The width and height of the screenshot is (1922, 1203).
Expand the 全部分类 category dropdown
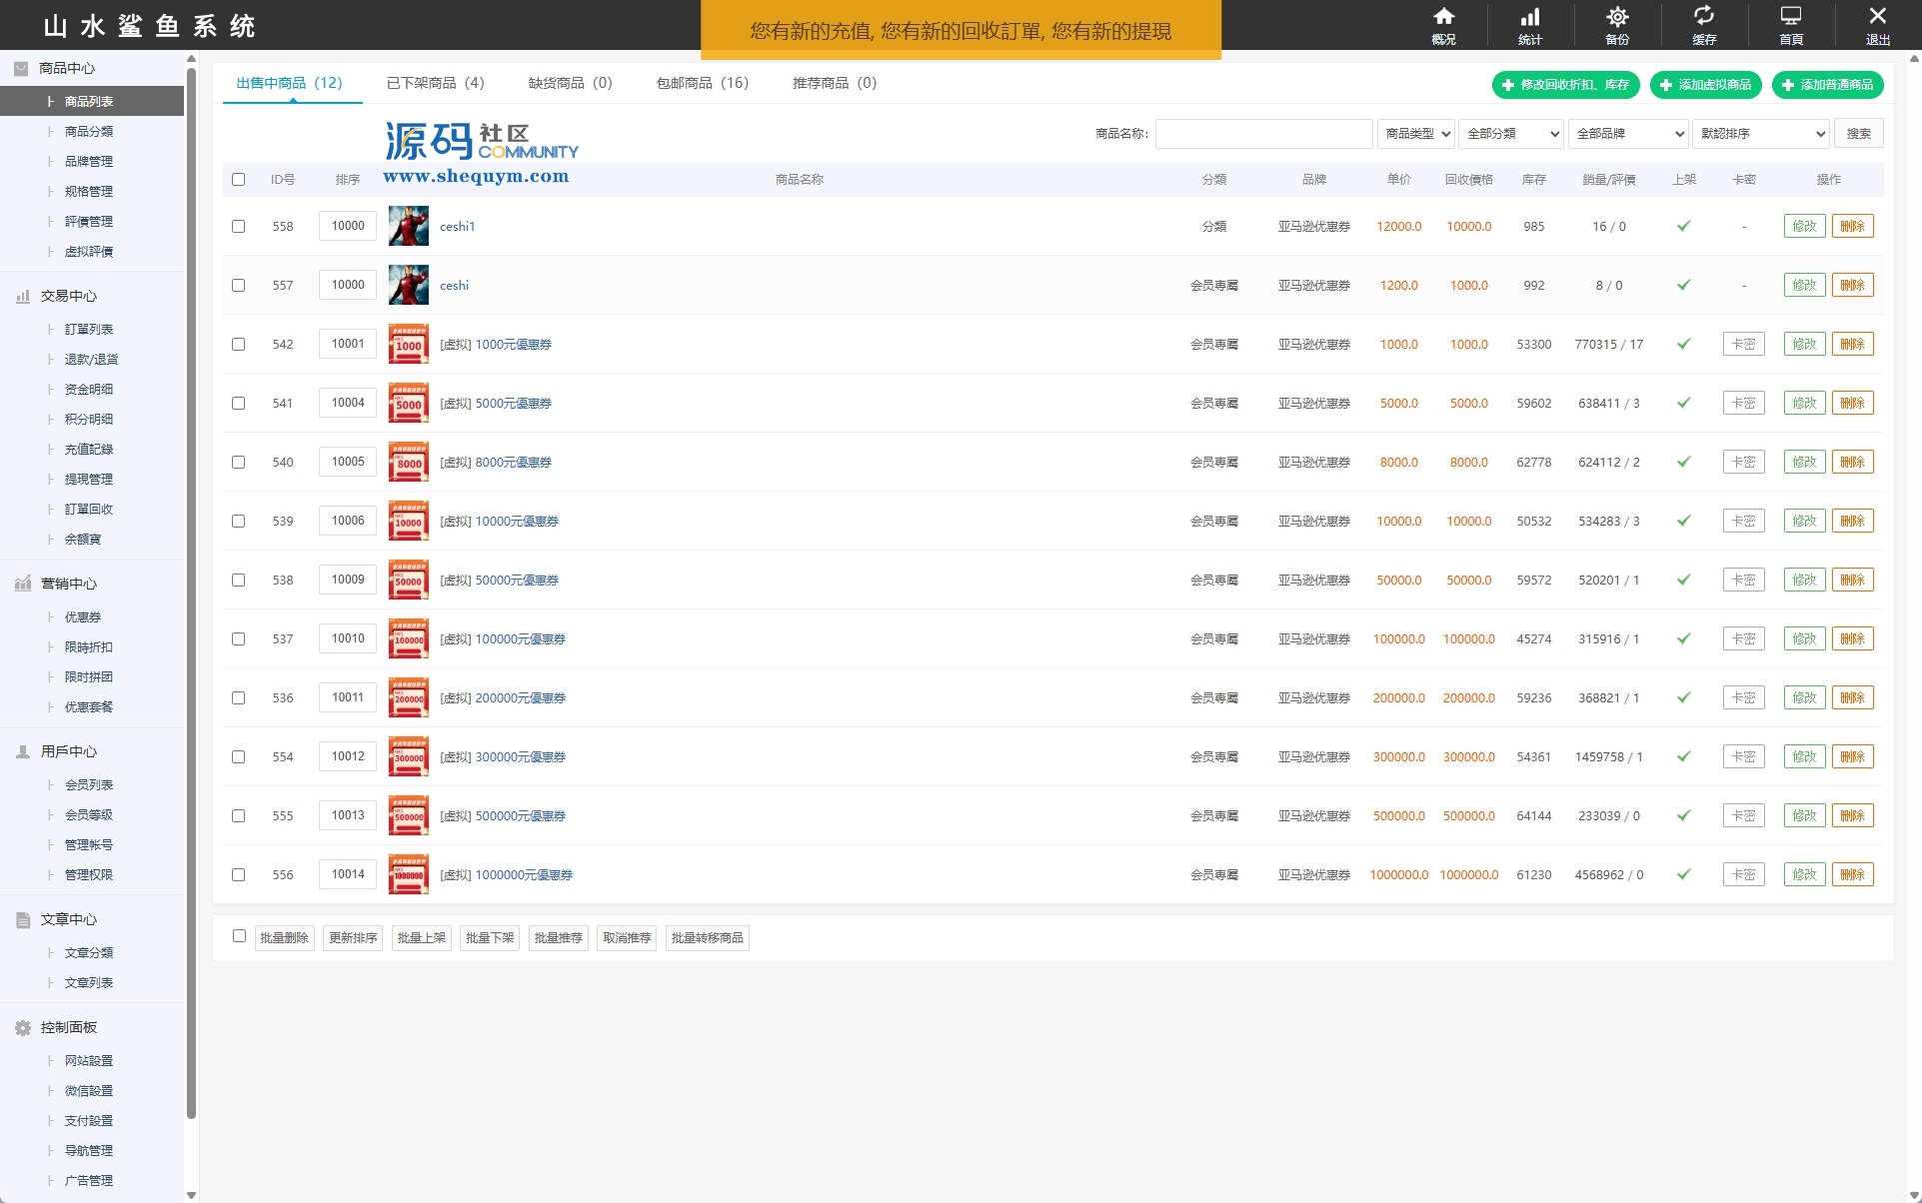1511,134
